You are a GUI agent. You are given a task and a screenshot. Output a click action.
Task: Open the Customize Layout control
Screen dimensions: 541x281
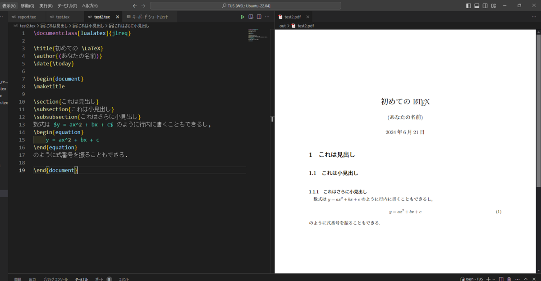pos(494,5)
